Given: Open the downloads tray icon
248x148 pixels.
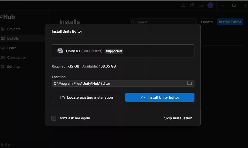Looking at the screenshot, I should tap(201, 5).
